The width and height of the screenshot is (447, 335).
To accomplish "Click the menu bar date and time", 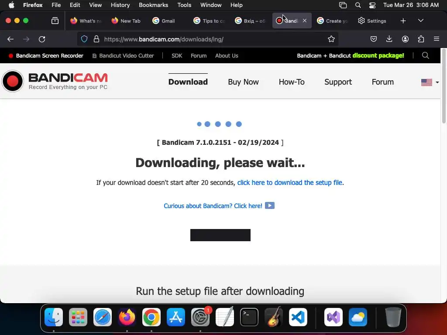I will [411, 5].
